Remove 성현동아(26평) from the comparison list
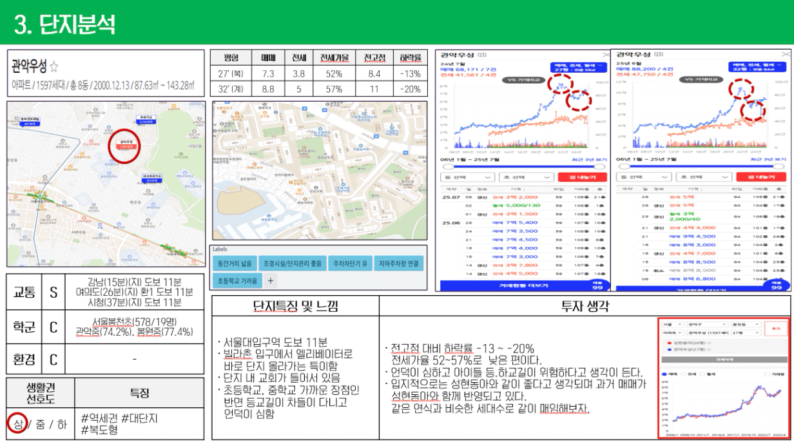794x444 pixels. coord(709,343)
